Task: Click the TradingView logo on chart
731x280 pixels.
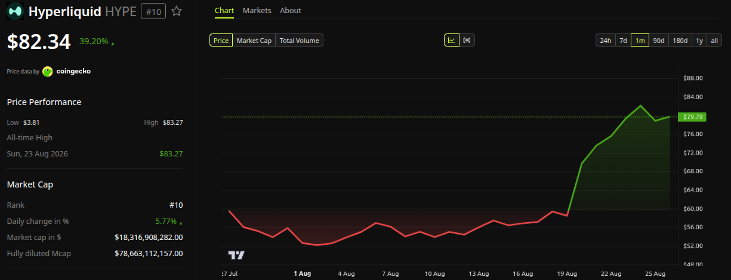Action: [236, 256]
